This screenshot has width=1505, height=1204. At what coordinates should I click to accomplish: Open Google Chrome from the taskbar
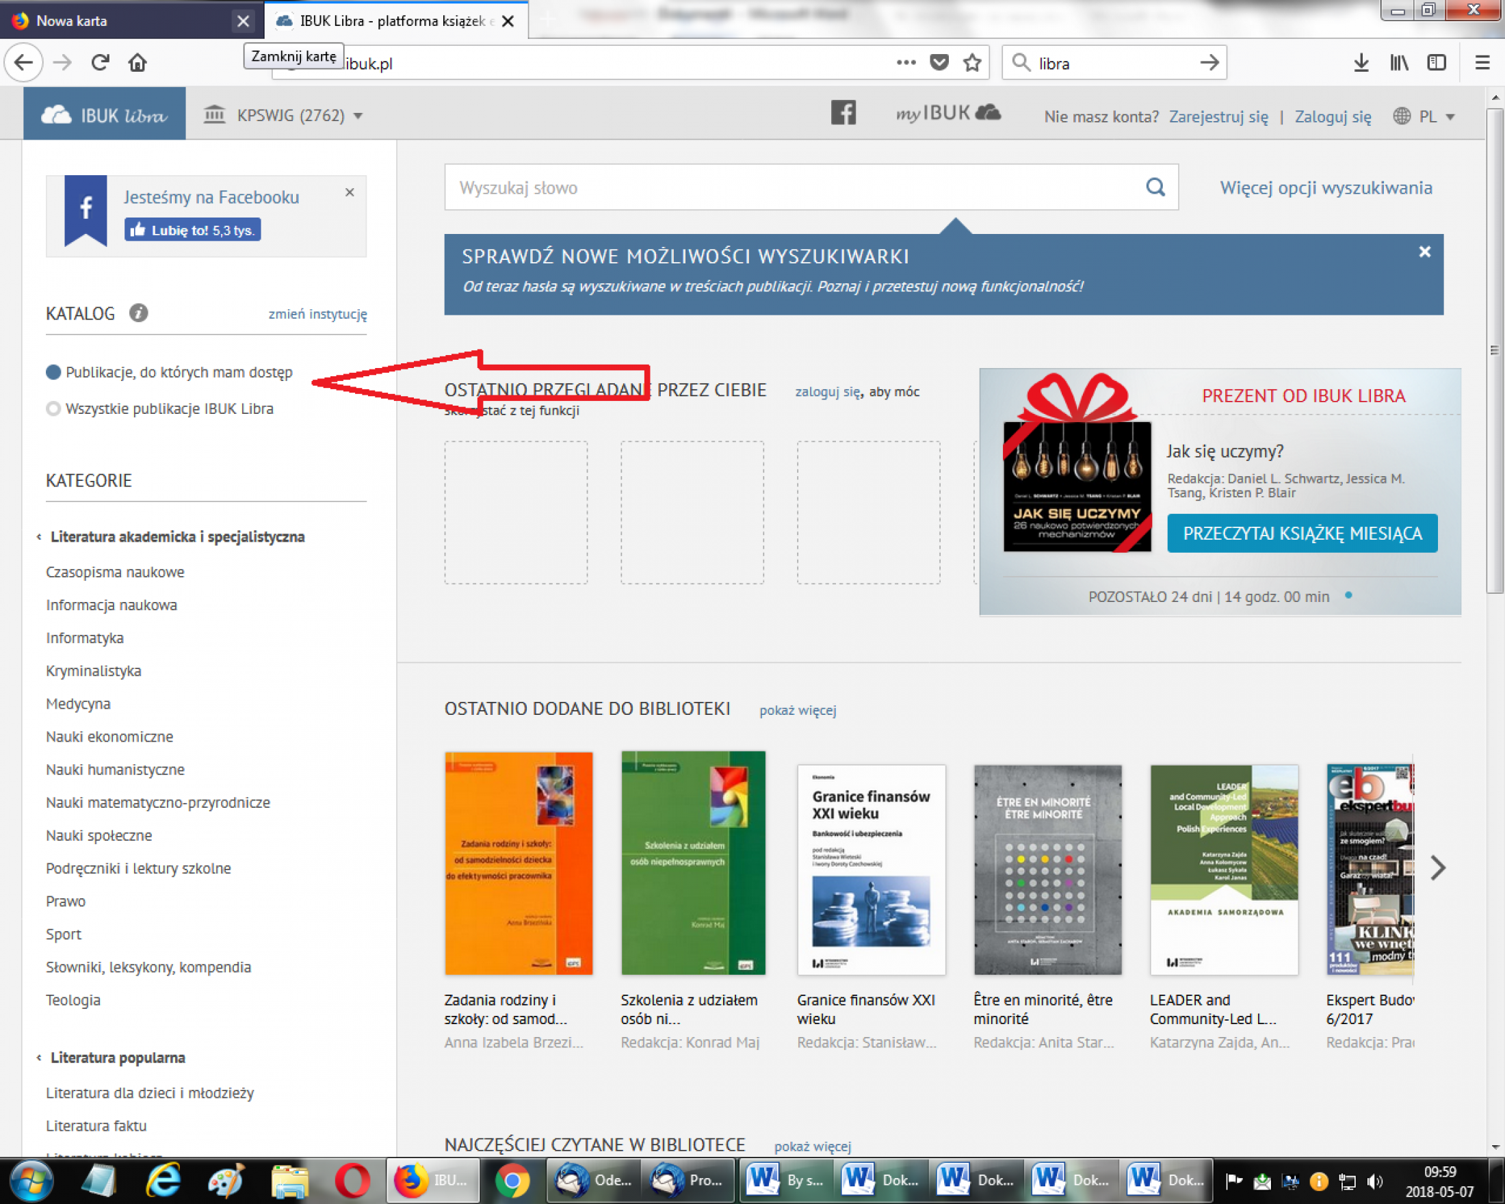click(512, 1181)
